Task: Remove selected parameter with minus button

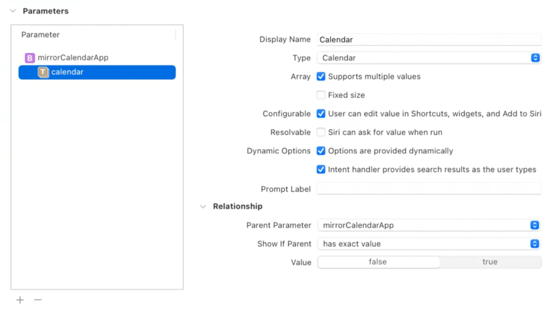Action: [38, 300]
